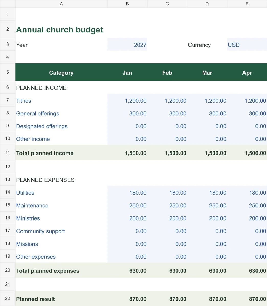The width and height of the screenshot is (267, 306).
Task: Click the 'Mar' column heading cell
Action: tap(207, 72)
